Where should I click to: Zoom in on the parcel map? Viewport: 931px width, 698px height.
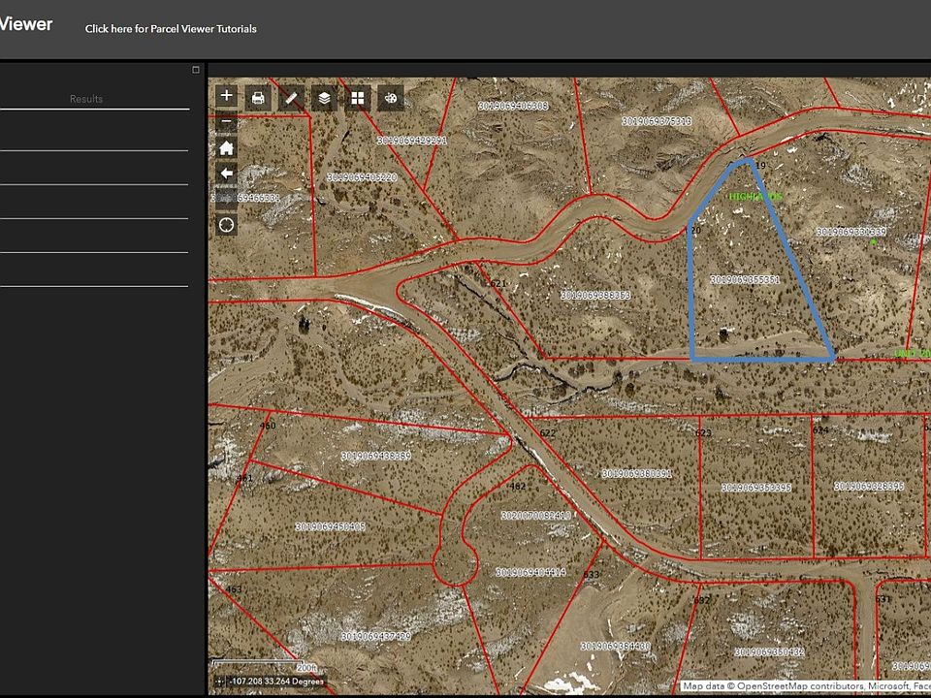226,96
